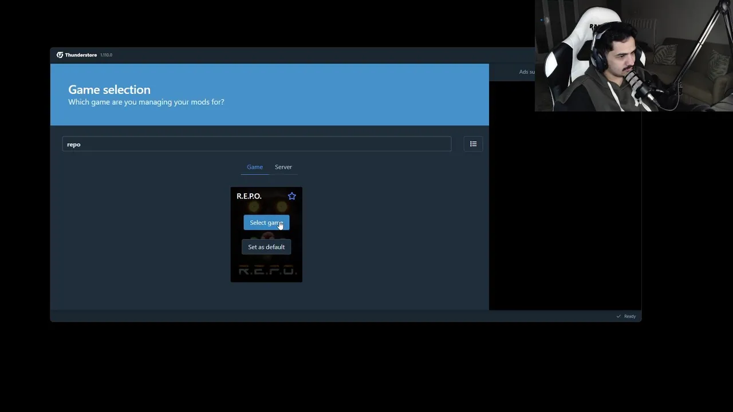Click the Thunderstore 1.110.0 title text
Viewport: 733px width, 412px height.
(89, 55)
